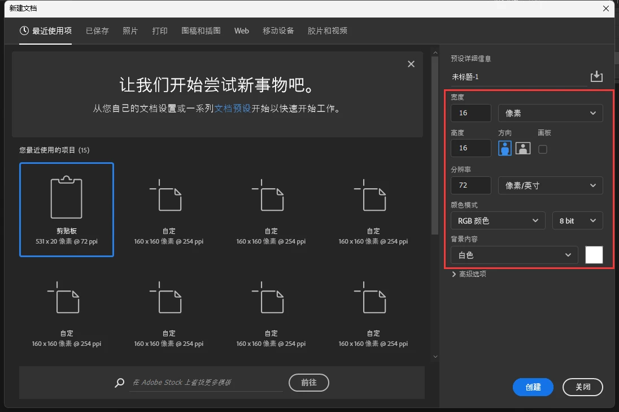This screenshot has height=412, width=619.
Task: Switch to the 打印 tab
Action: 160,31
